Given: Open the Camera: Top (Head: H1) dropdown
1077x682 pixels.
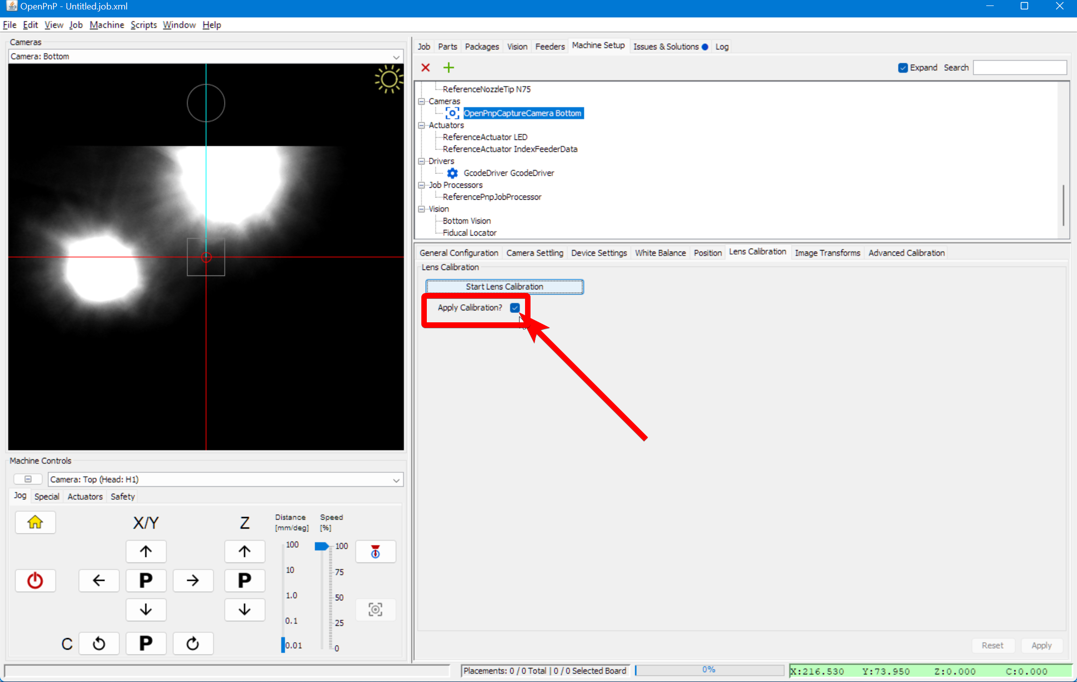Looking at the screenshot, I should [395, 479].
